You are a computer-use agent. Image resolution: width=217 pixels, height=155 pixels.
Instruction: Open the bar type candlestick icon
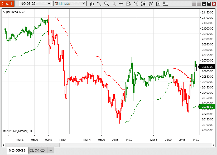coord(92,4)
